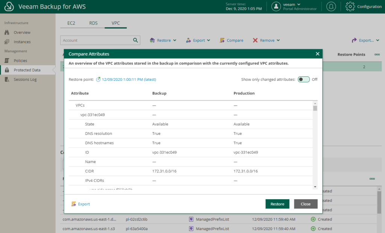385x233 pixels.
Task: Click the attributes list scroll down arrow
Action: pos(315,187)
